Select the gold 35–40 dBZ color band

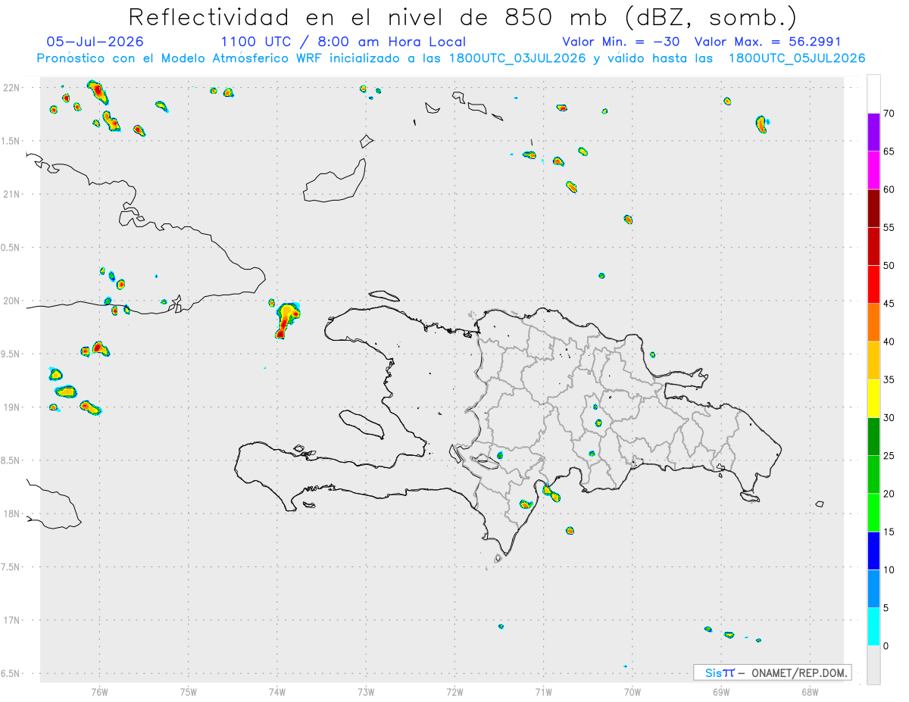pos(873,360)
